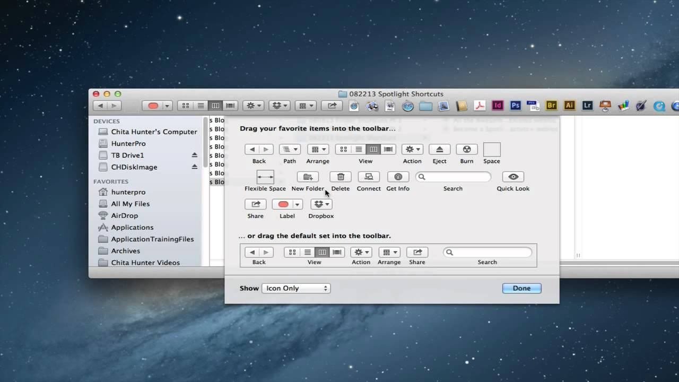
Task: Click the Done button
Action: 521,288
